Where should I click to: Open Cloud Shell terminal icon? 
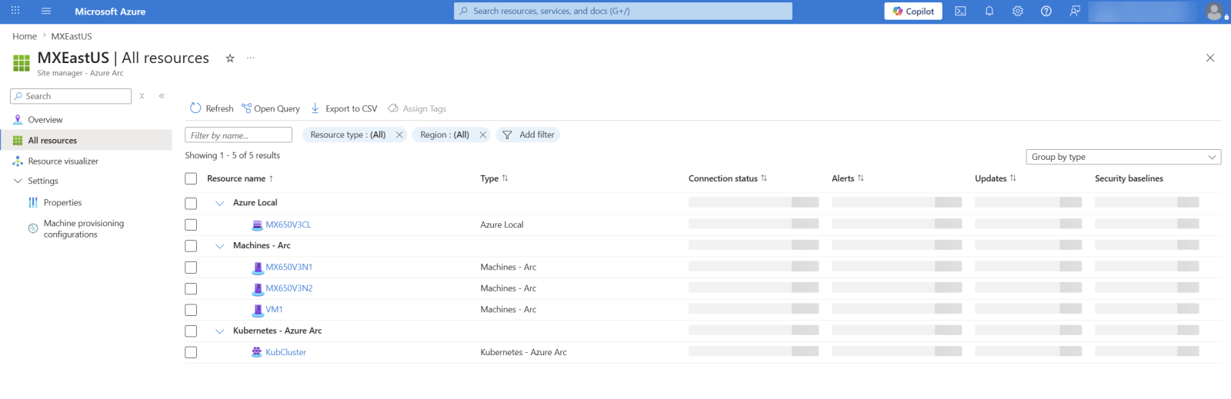(x=960, y=11)
